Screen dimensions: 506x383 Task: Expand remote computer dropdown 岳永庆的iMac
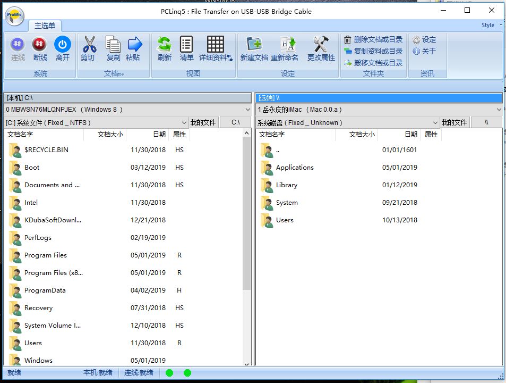point(499,110)
